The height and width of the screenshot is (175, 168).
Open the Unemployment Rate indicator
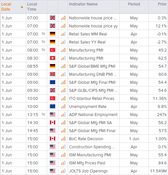[88, 107]
